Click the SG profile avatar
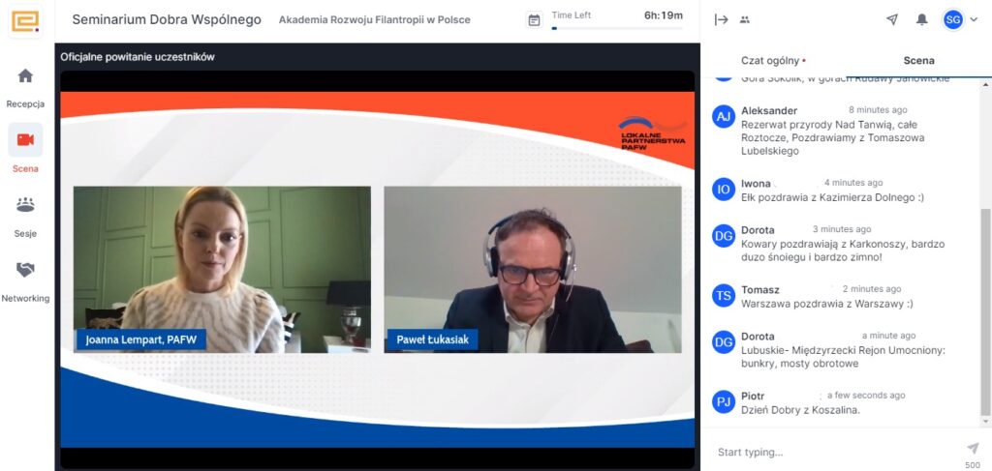The width and height of the screenshot is (992, 471). [953, 20]
